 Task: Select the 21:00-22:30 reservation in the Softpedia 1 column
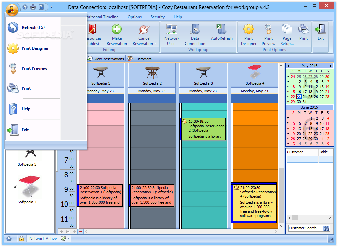click(100, 195)
